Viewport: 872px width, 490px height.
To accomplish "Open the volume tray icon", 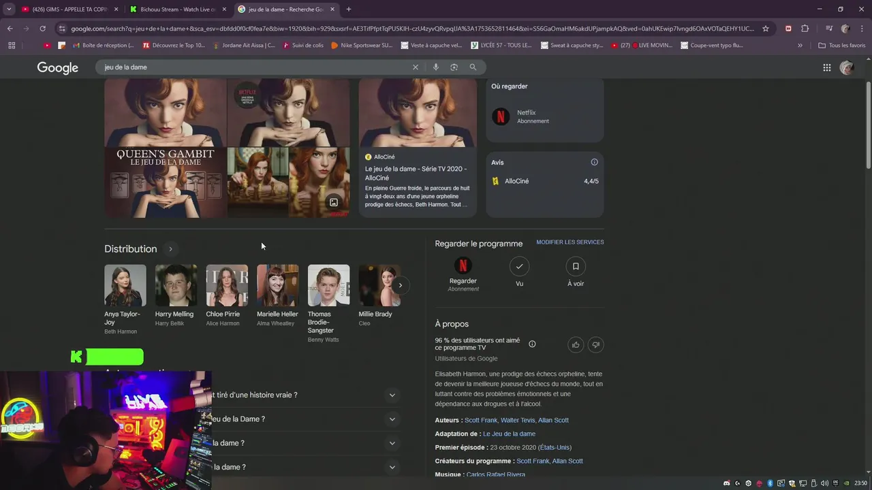I will point(824,483).
